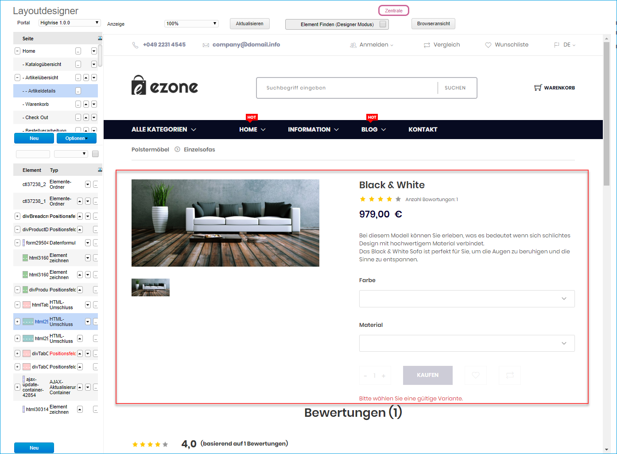Collapse the Artikelübersicht tree node

(x=17, y=78)
